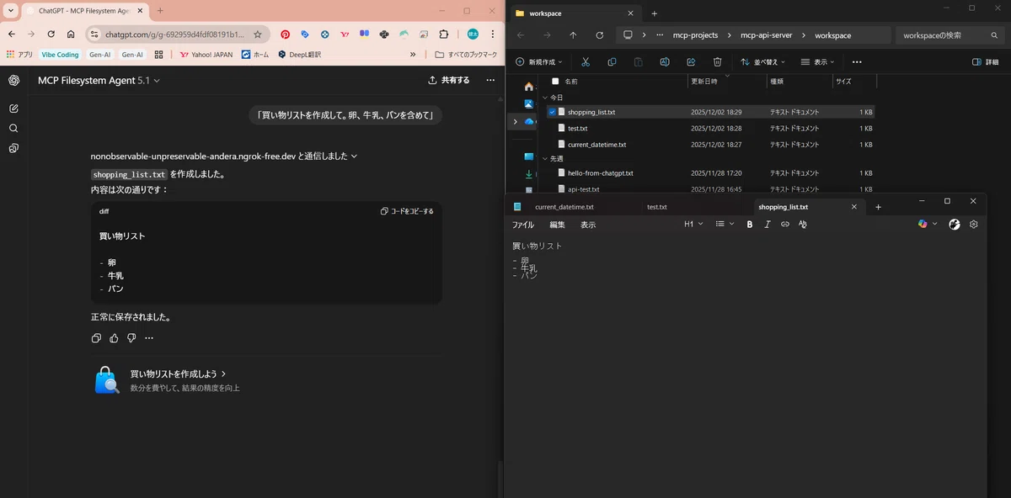
Task: Open the Explorer view dropdown
Action: (819, 61)
